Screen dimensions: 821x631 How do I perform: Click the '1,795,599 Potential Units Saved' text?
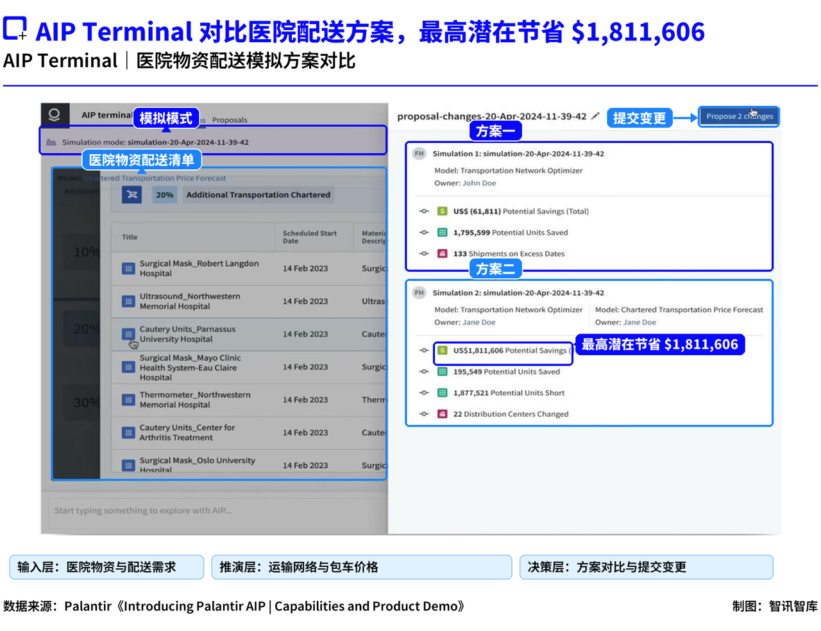tap(511, 232)
